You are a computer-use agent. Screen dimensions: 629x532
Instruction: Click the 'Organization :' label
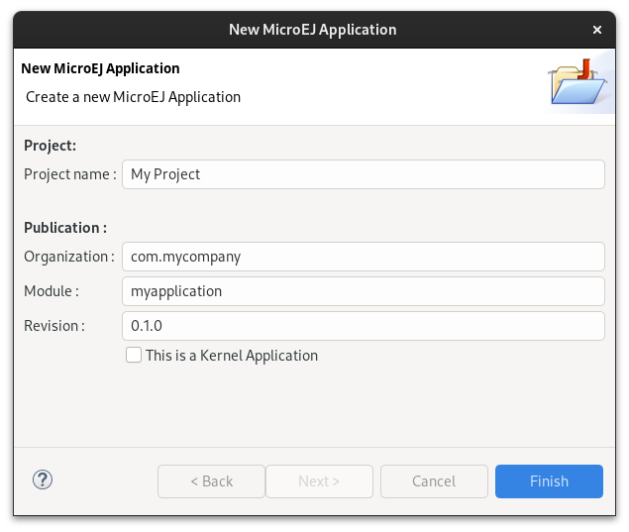point(69,257)
